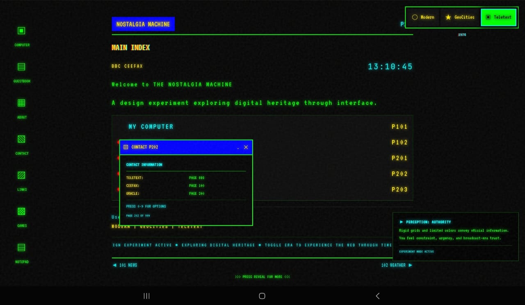
Task: Click the Contact P202 window title icon
Action: tap(126, 147)
